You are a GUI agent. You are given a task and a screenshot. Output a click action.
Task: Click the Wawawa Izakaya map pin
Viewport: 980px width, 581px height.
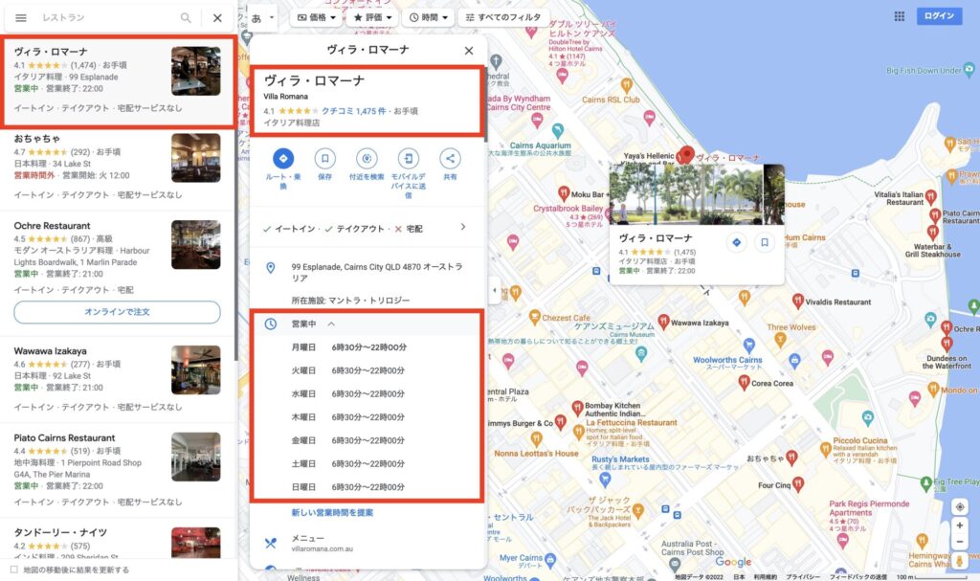[x=663, y=322]
